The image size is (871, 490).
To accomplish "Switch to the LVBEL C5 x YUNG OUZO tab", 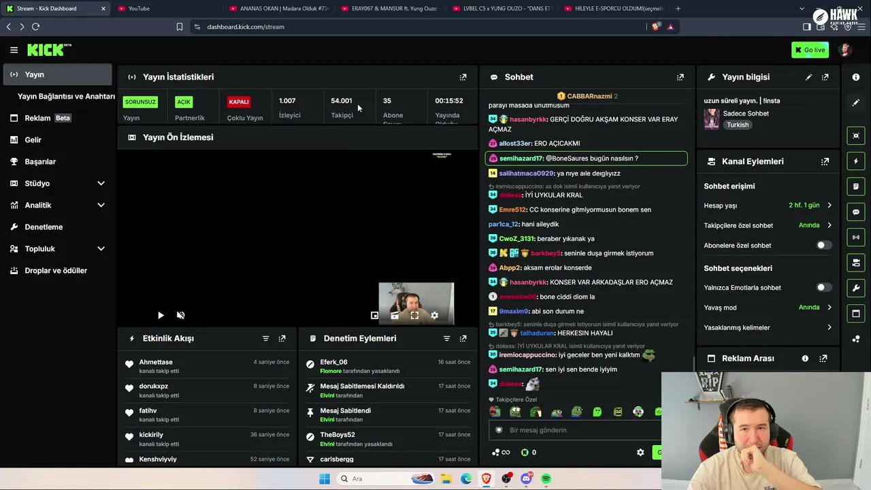I will pos(502,8).
